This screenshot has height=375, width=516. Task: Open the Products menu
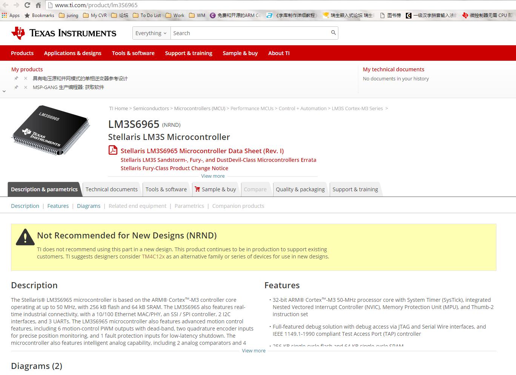pos(22,53)
